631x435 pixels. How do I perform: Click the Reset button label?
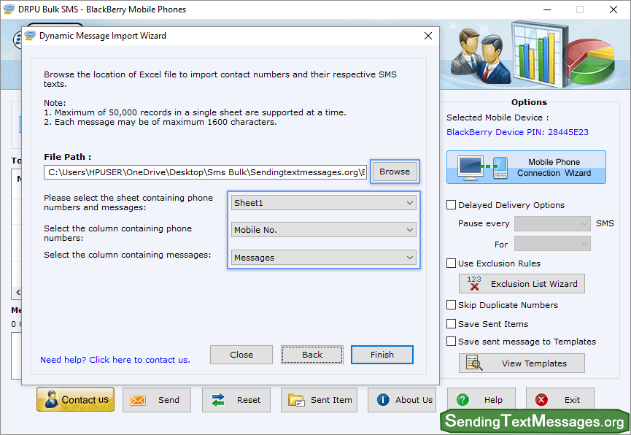pos(249,400)
